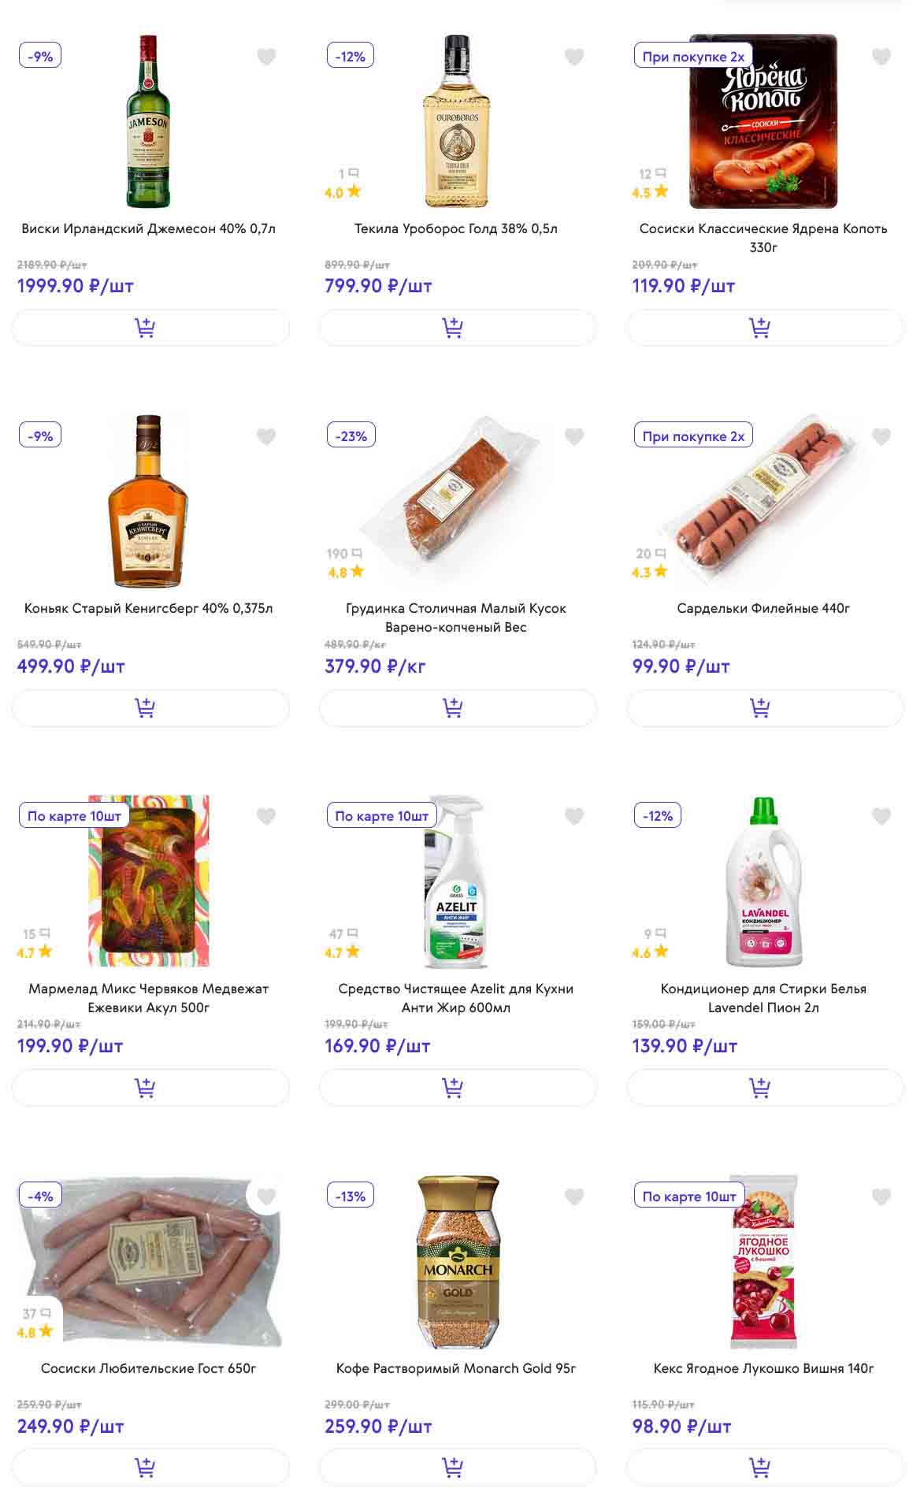Click the Мармелад Микс product image

tap(149, 881)
